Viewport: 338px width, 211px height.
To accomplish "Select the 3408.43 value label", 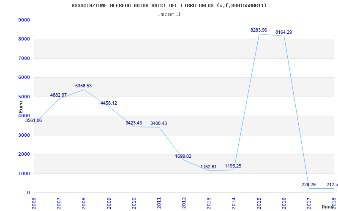I will click(159, 124).
